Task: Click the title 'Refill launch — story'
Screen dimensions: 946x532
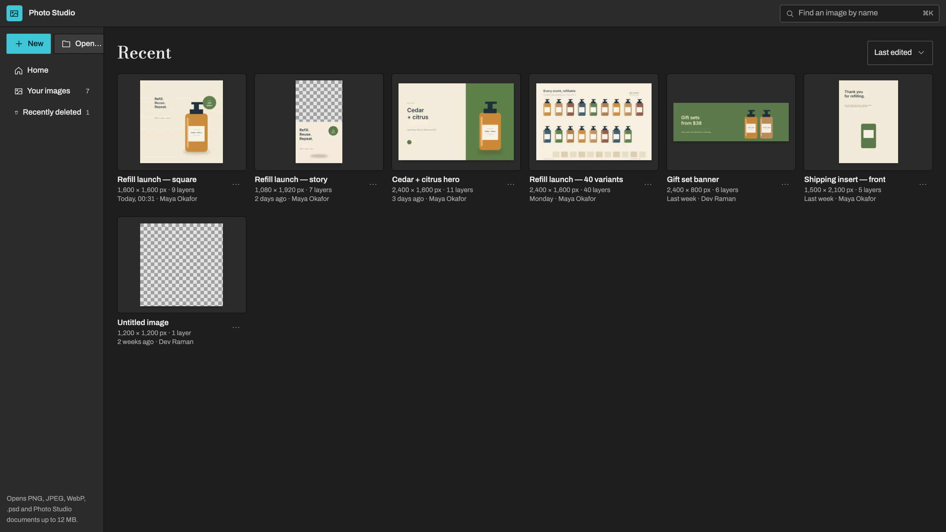Action: coord(291,179)
